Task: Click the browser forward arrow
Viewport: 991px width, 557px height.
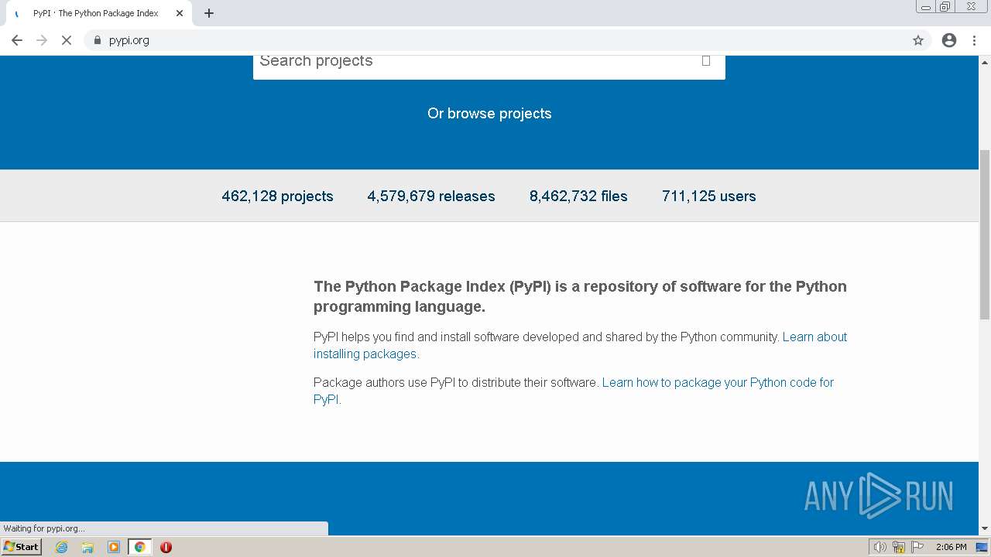Action: (42, 40)
